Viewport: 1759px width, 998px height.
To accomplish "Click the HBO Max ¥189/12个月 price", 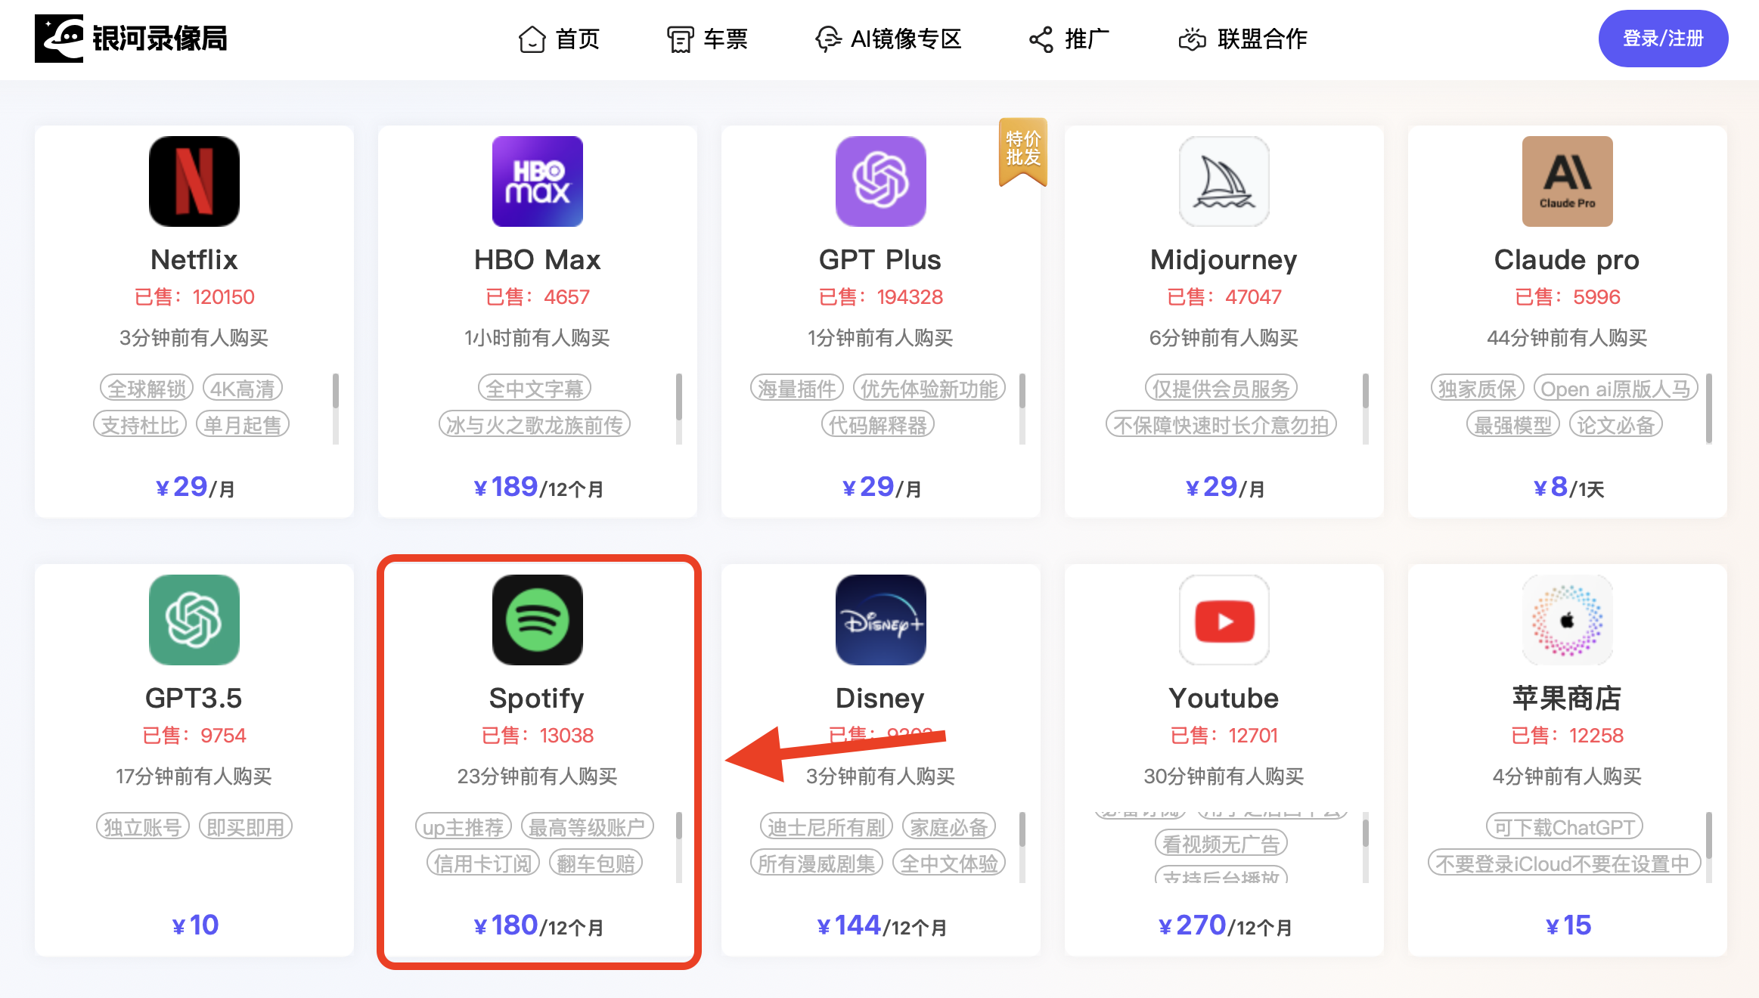I will point(538,487).
